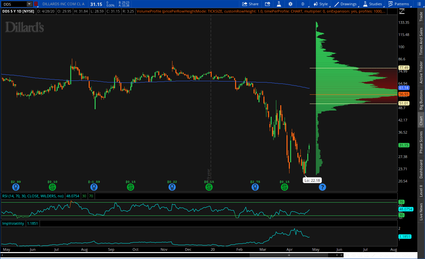
Task: Expand the DDS symbol dropdown arrow
Action: point(29,4)
